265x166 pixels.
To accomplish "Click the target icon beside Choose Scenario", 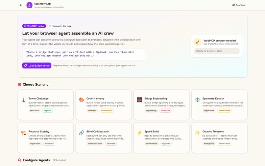I will pyautogui.click(x=19, y=84).
